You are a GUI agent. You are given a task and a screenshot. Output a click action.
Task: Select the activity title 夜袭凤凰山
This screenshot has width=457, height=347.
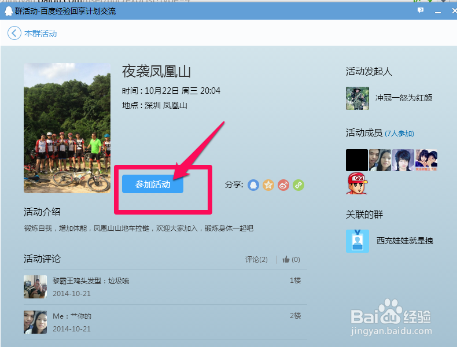pyautogui.click(x=156, y=71)
